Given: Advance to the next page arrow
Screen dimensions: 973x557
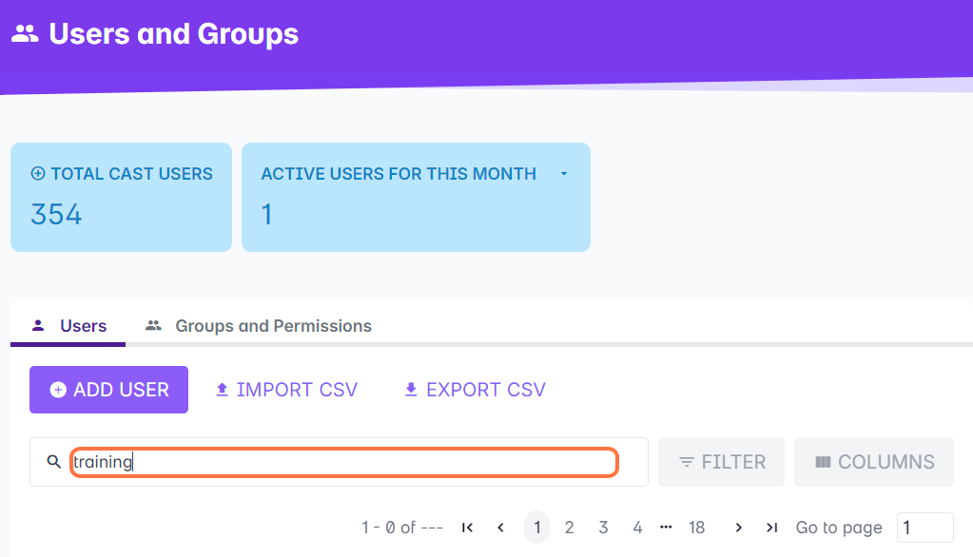Looking at the screenshot, I should (x=738, y=528).
